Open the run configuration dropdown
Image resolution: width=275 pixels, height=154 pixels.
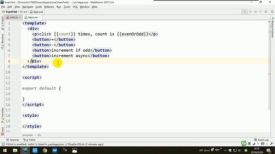[x=244, y=12]
